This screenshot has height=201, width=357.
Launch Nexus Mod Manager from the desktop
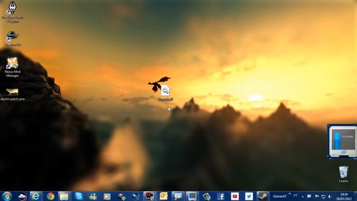click(x=12, y=68)
